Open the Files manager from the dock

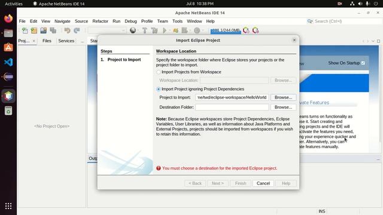[x=8, y=33]
